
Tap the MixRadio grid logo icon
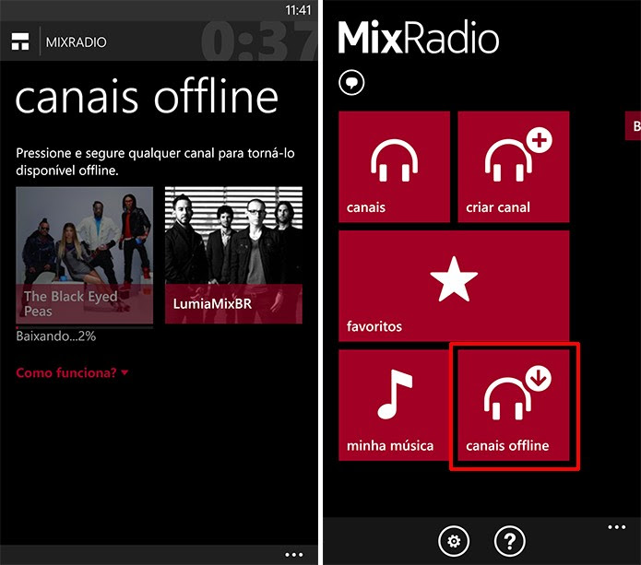(x=20, y=41)
